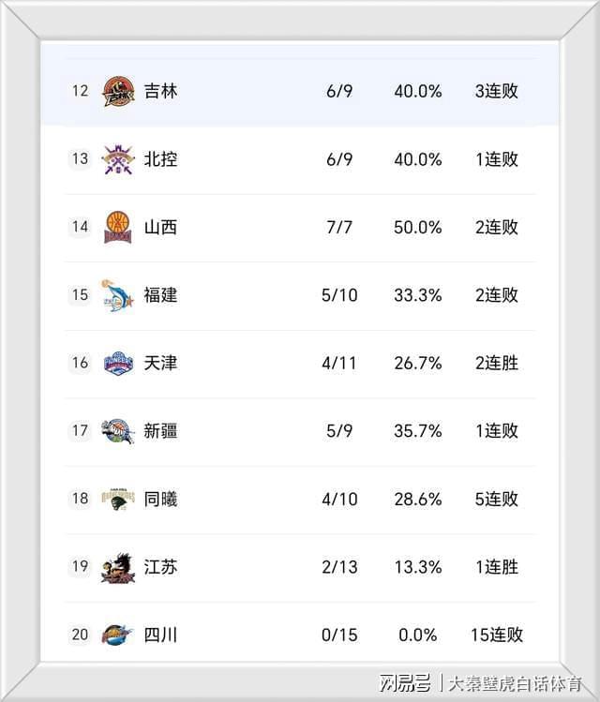Screen dimensions: 600x702
Task: Open the 吉林 team name link
Action: (160, 91)
